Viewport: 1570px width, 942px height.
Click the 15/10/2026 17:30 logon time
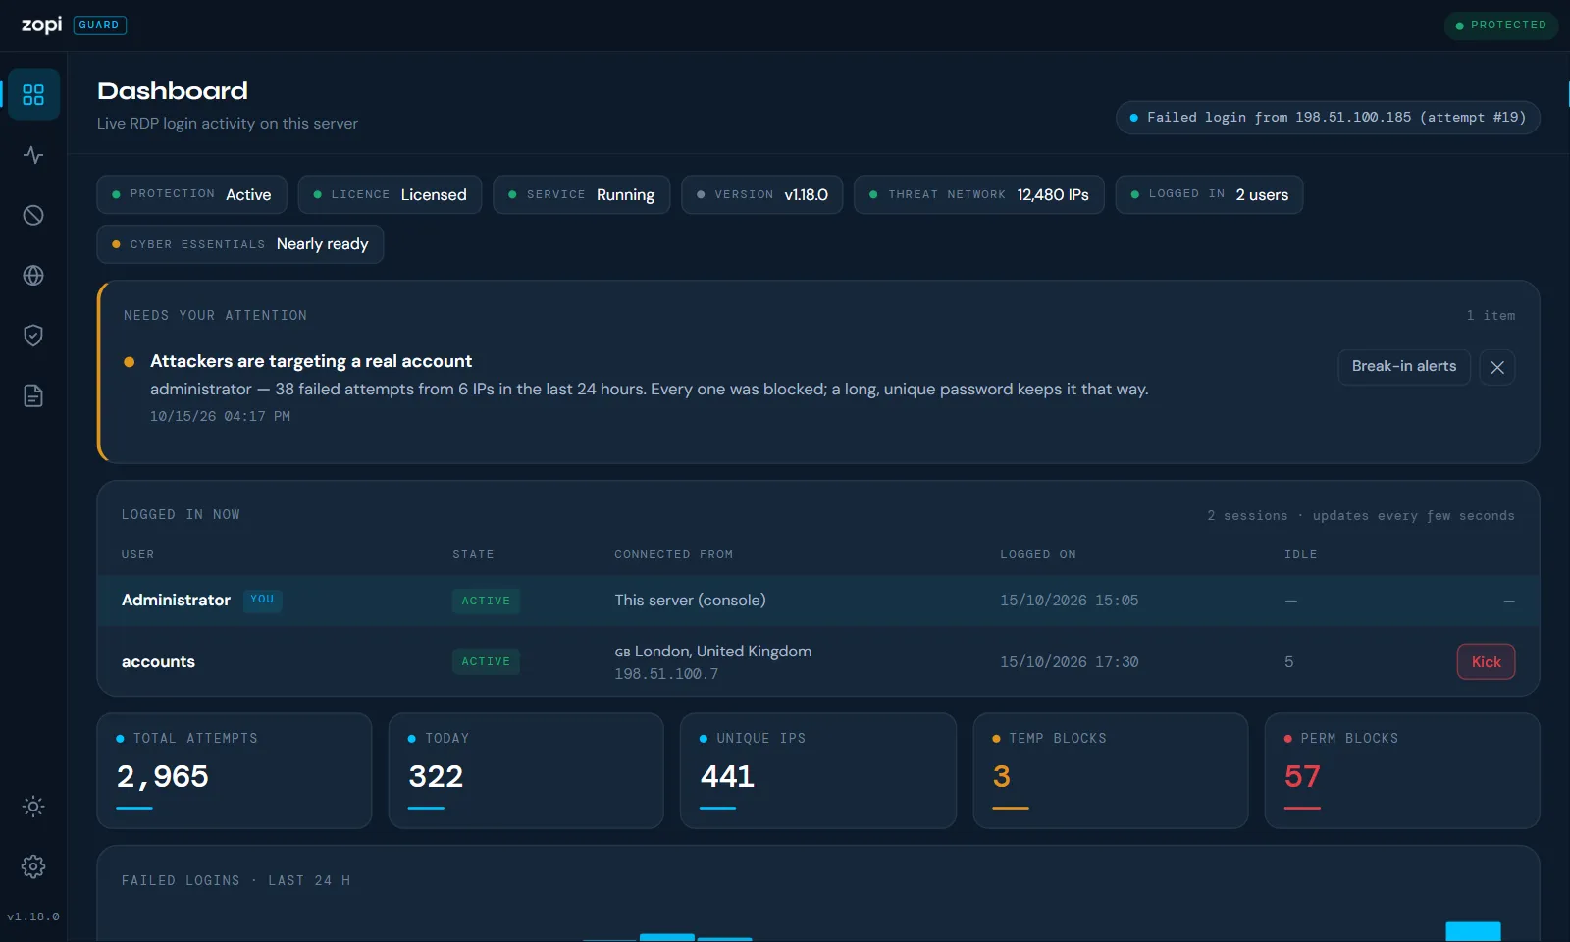click(1070, 662)
